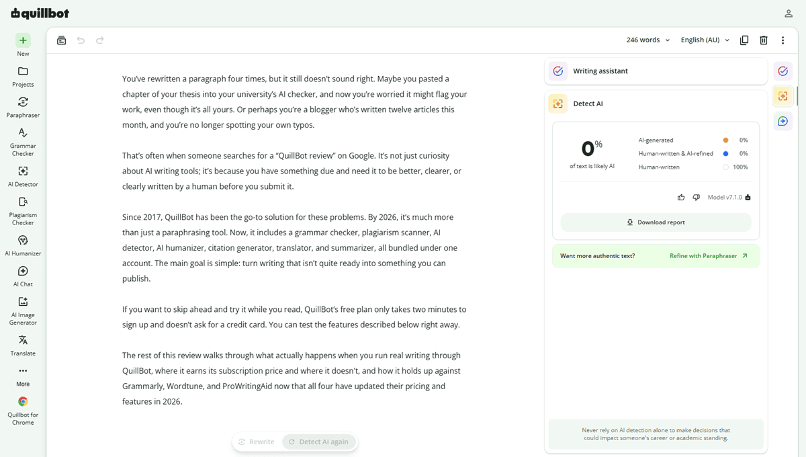Expand the 246 words count dropdown
This screenshot has height=457, width=806.
coord(648,40)
